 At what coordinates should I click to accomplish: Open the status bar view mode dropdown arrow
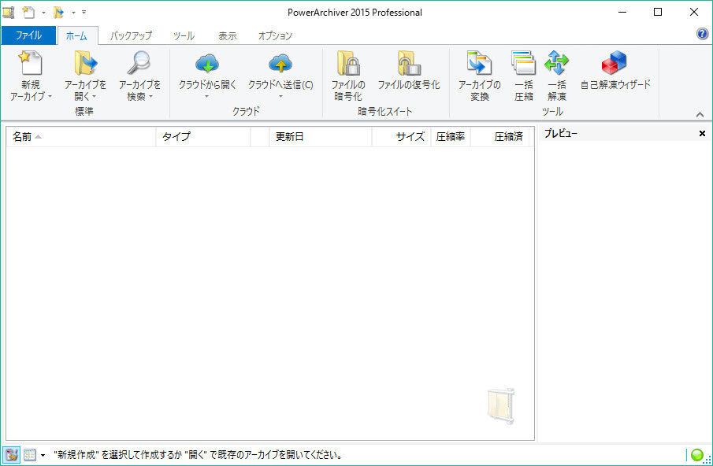click(43, 455)
